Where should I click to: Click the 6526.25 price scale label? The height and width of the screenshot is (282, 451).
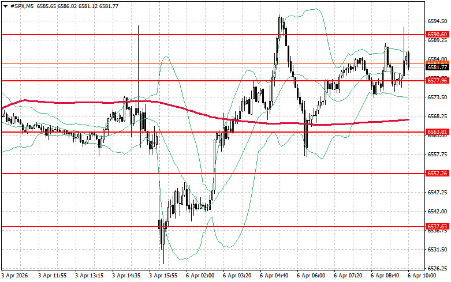coord(437,269)
